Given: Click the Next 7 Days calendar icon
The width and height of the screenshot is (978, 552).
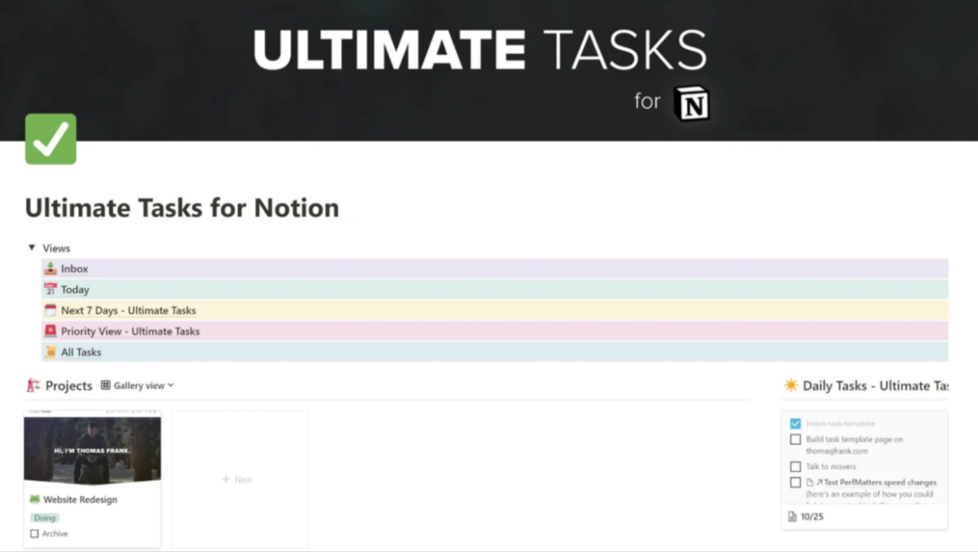Looking at the screenshot, I should [50, 310].
